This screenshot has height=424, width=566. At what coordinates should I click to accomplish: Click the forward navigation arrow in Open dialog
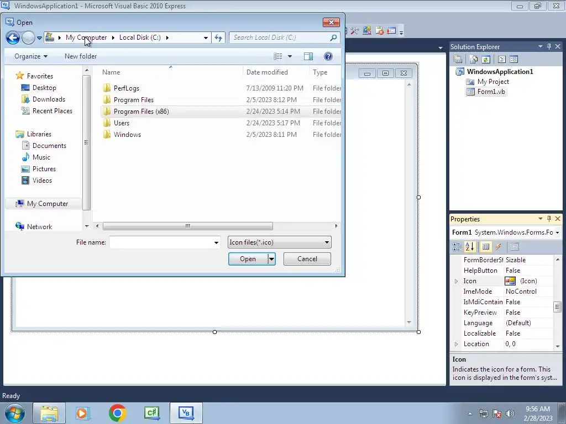click(x=28, y=38)
